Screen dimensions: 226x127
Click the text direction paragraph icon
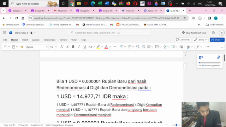click(x=181, y=47)
